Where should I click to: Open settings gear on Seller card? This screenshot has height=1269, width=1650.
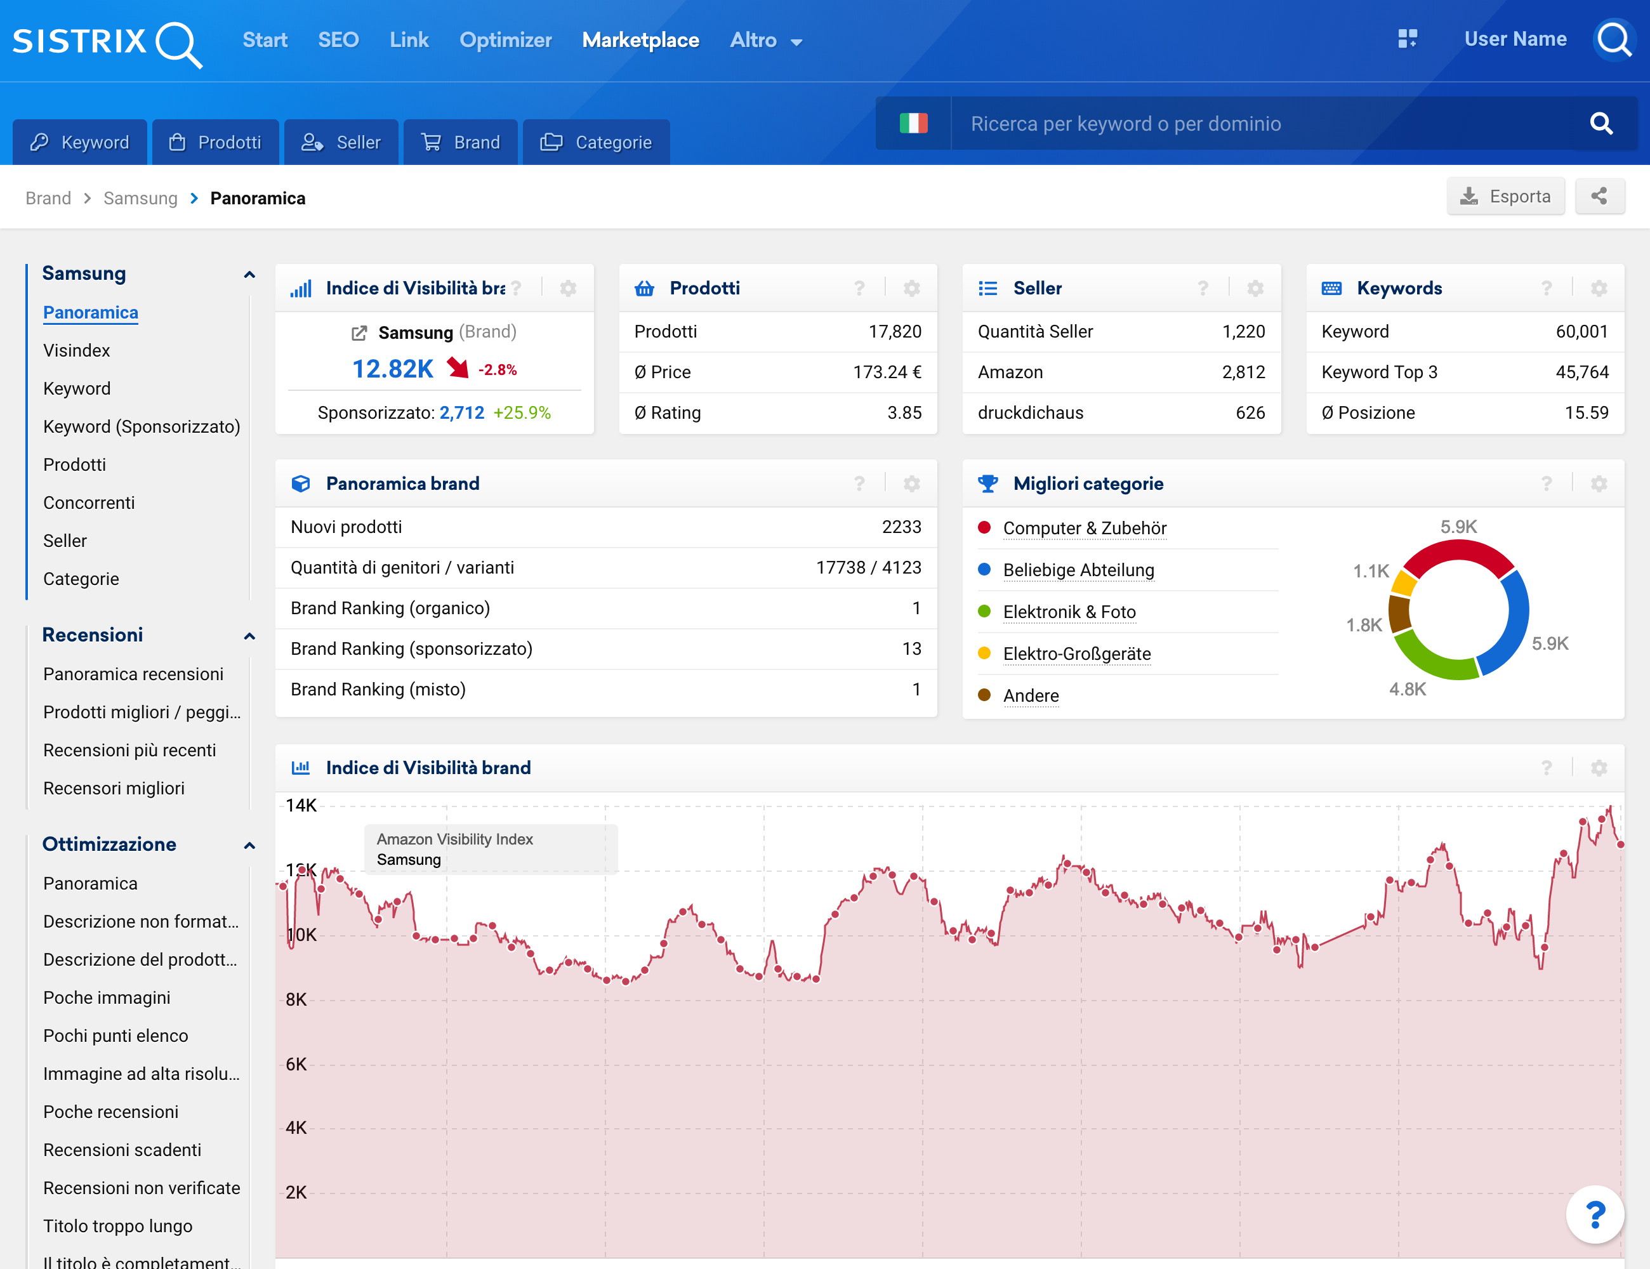tap(1256, 288)
